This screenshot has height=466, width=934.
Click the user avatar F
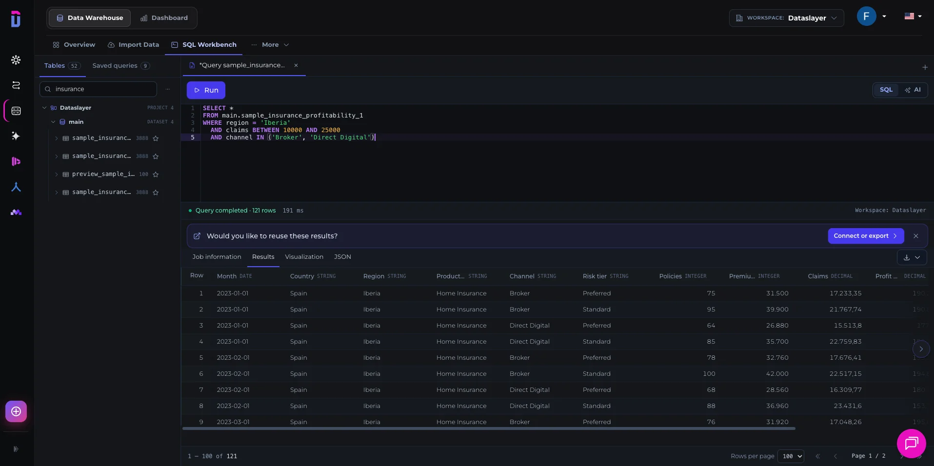pyautogui.click(x=866, y=17)
